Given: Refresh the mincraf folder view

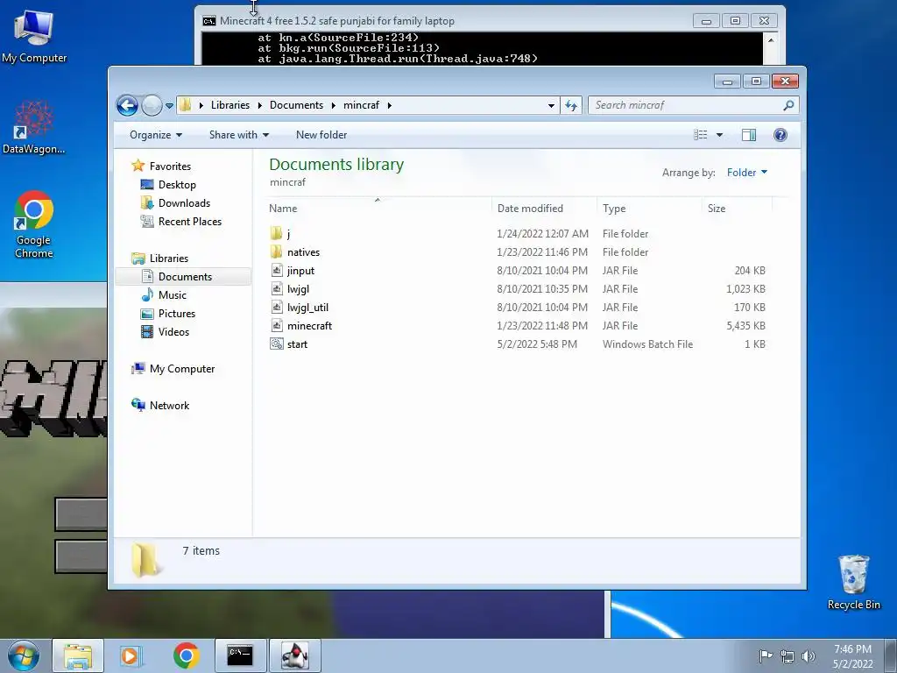Looking at the screenshot, I should [571, 105].
